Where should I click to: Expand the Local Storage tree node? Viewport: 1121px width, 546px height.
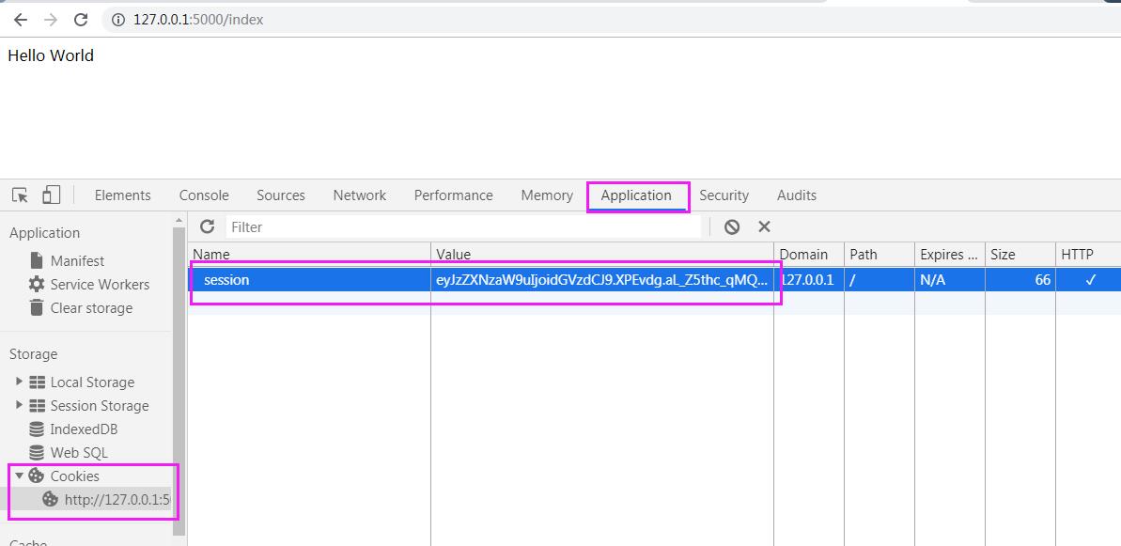20,382
